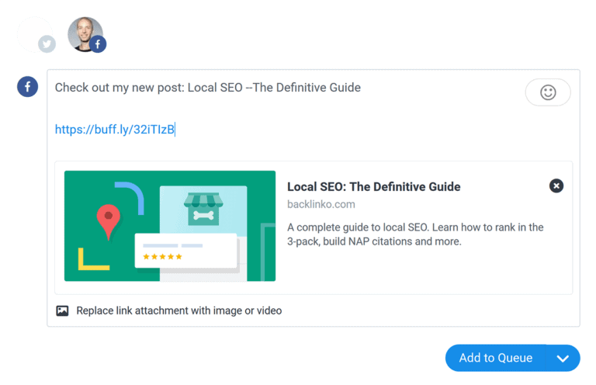This screenshot has width=596, height=385.
Task: Click the small Twitter bird badge
Action: coord(47,44)
